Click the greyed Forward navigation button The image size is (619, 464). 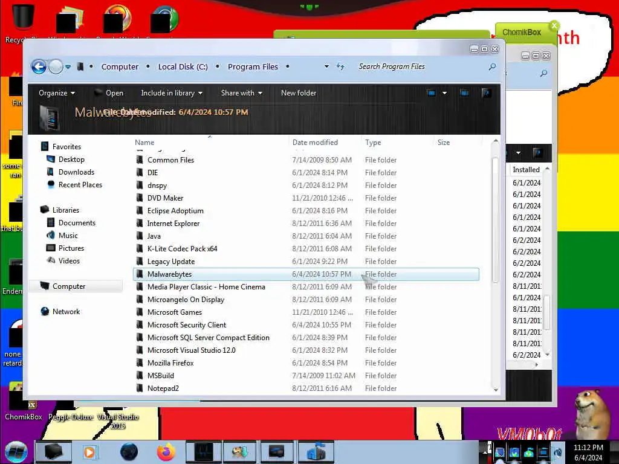pyautogui.click(x=56, y=66)
